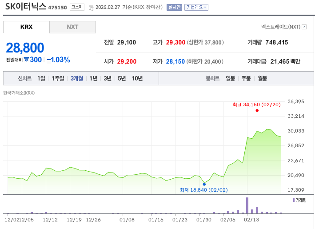Click the 선차트 label
The width and height of the screenshot is (315, 229).
tap(25, 78)
